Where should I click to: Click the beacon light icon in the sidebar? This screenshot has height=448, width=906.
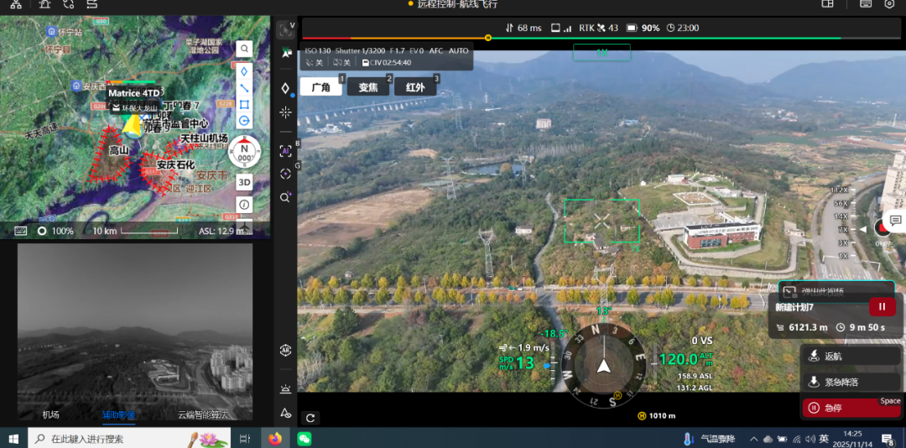tap(285, 389)
